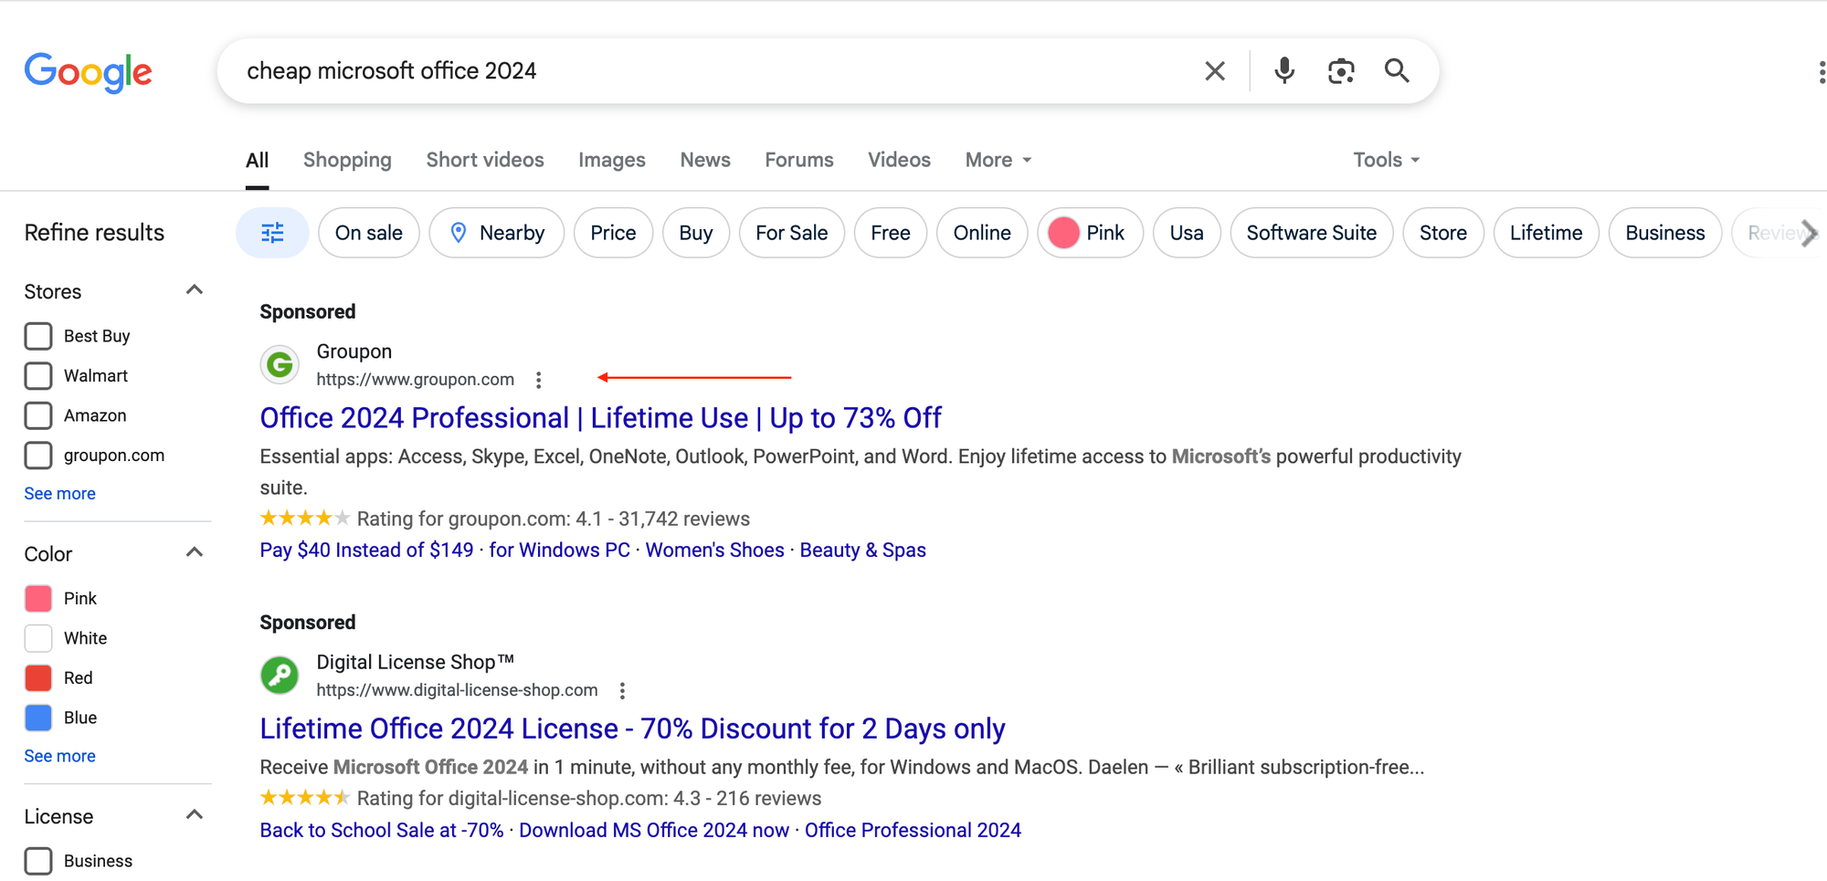The width and height of the screenshot is (1827, 881).
Task: Clear the search query with the X icon
Action: coord(1214,71)
